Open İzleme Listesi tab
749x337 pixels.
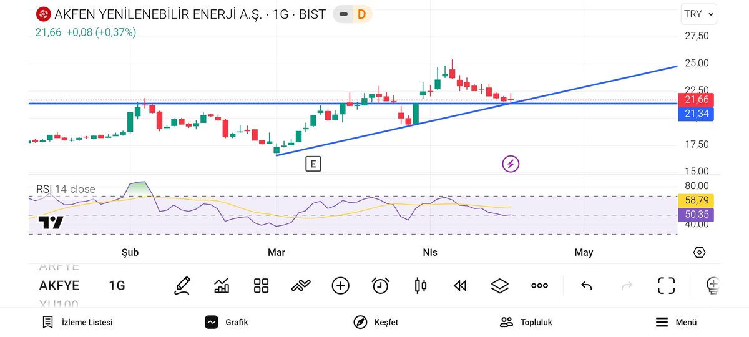click(x=77, y=322)
